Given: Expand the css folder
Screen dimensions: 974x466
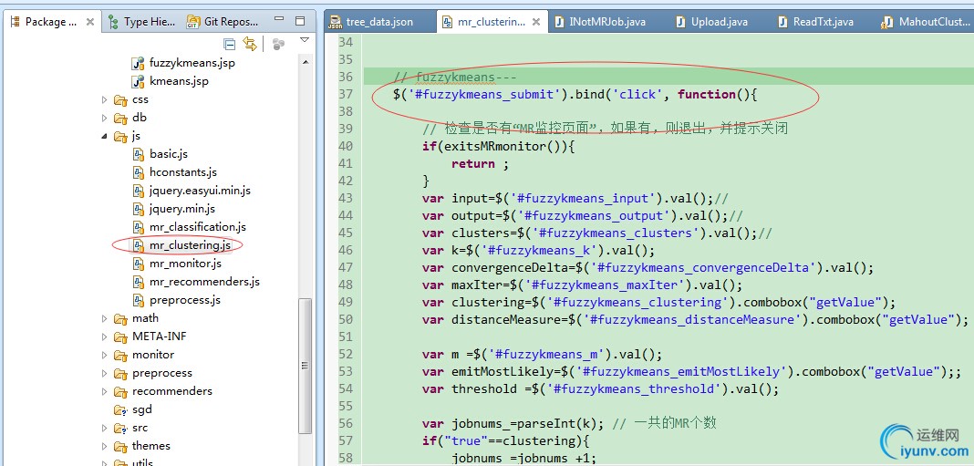Looking at the screenshot, I should (x=104, y=99).
